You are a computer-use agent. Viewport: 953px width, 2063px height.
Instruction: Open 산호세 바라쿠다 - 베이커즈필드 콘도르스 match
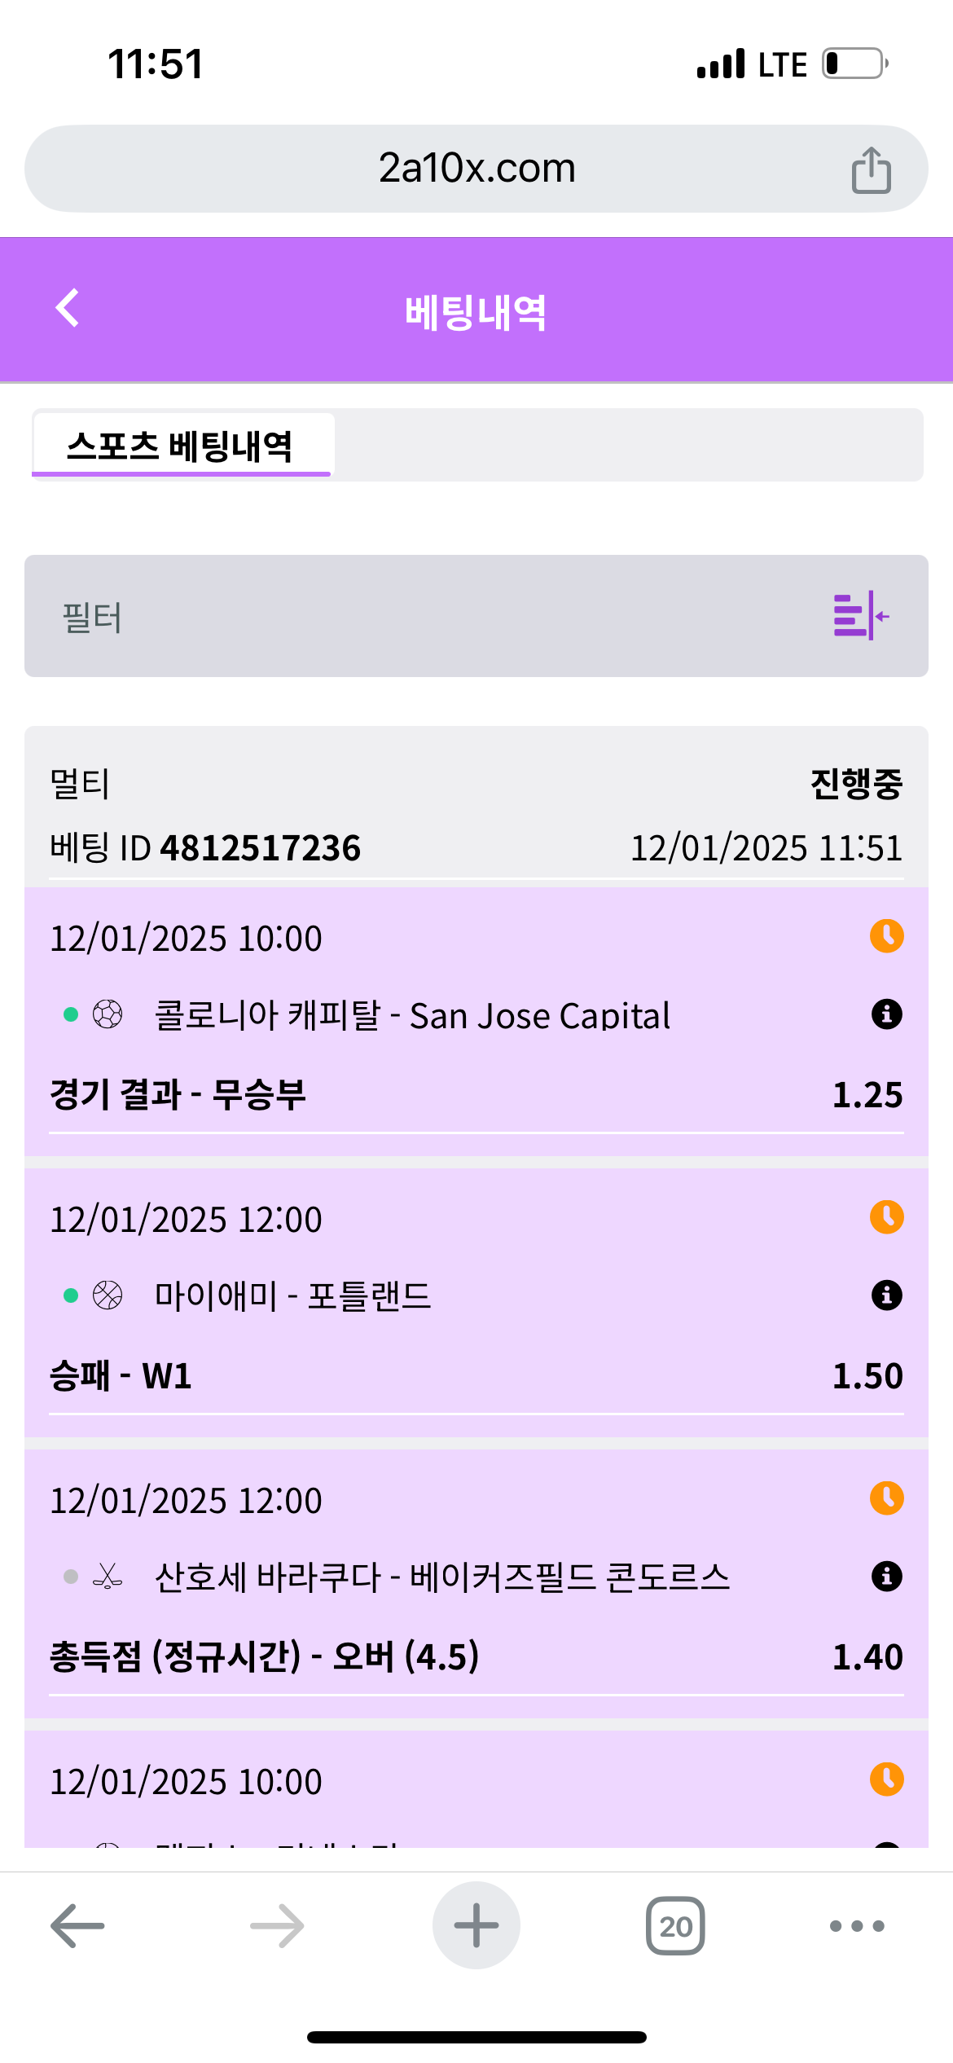(441, 1577)
